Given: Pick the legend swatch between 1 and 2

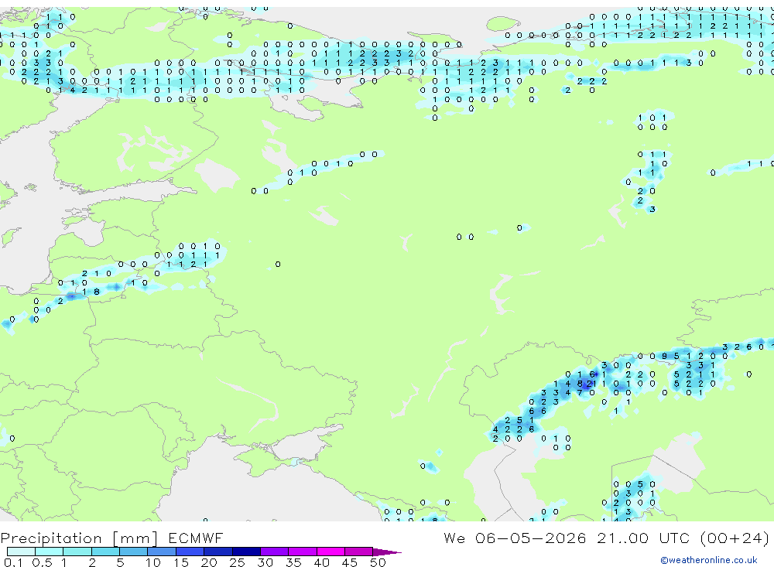Looking at the screenshot, I should (77, 552).
